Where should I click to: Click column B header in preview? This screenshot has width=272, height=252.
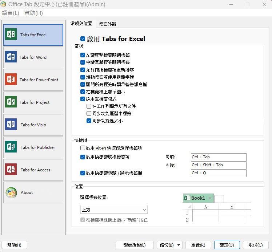(x=232, y=207)
